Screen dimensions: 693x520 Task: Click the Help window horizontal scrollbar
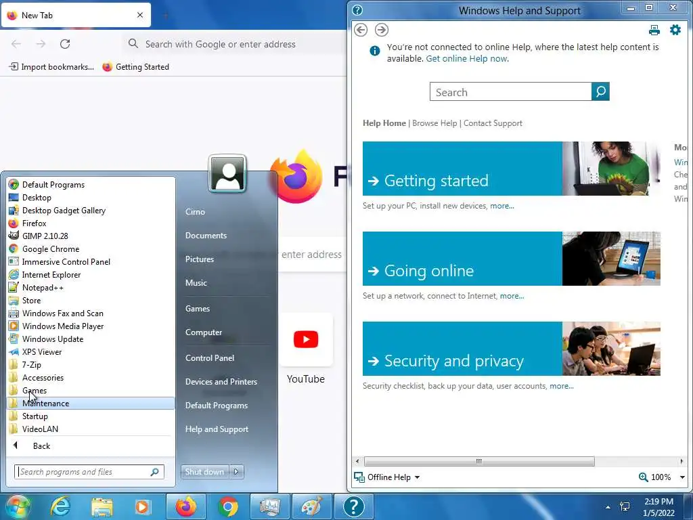[479, 461]
